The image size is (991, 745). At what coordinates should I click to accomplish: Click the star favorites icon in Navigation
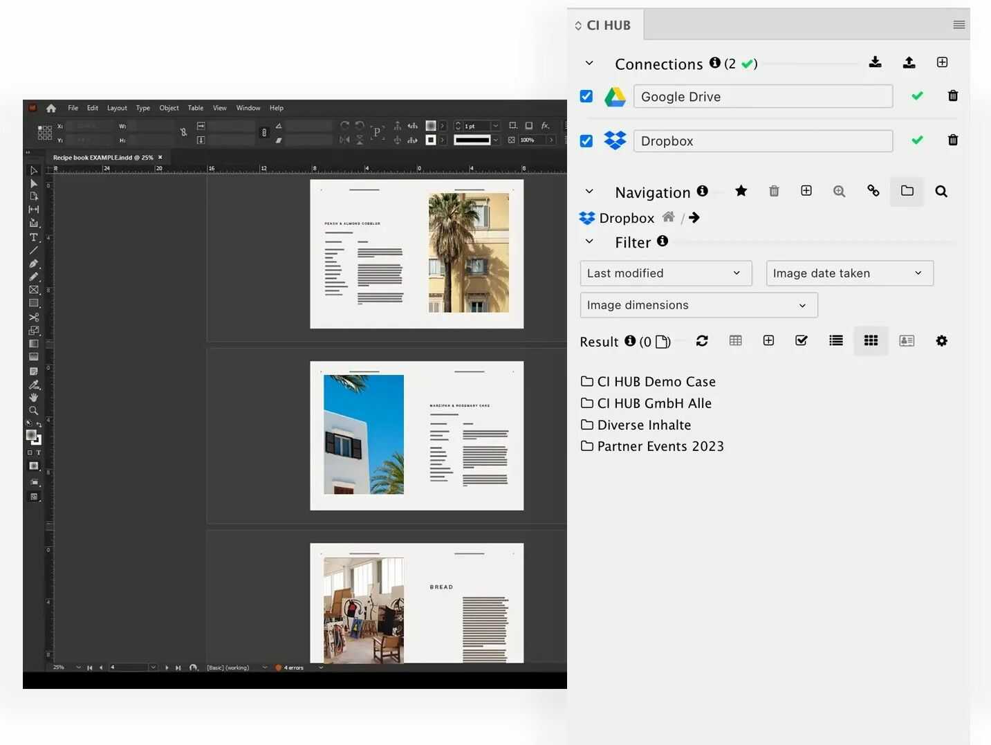pos(741,191)
